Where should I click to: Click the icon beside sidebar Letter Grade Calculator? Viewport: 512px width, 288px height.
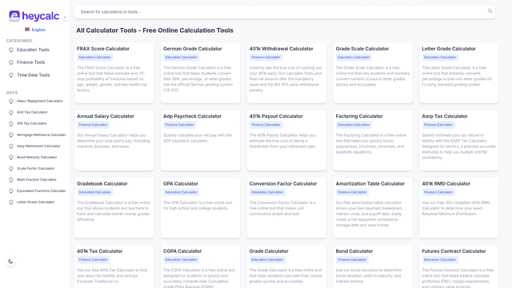coord(11,202)
